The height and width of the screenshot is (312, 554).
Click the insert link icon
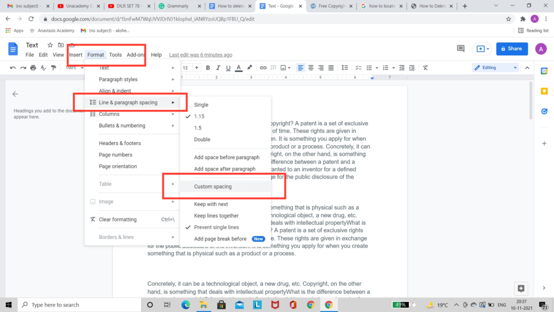[263, 68]
